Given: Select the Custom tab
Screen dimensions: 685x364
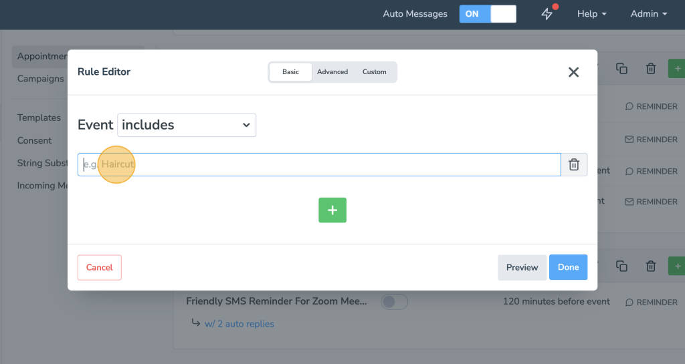Looking at the screenshot, I should click(x=374, y=72).
